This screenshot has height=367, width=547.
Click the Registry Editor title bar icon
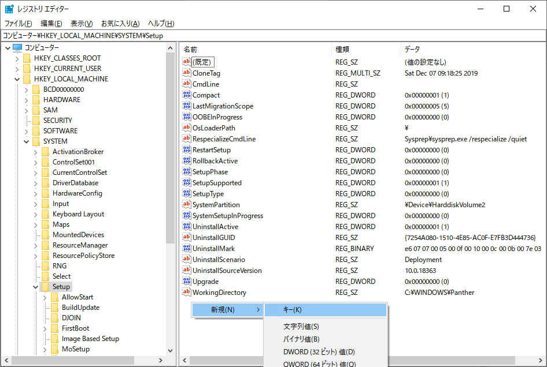coord(9,9)
